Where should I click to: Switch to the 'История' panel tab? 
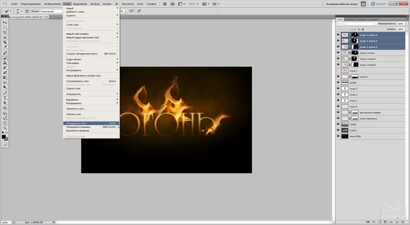374,19
